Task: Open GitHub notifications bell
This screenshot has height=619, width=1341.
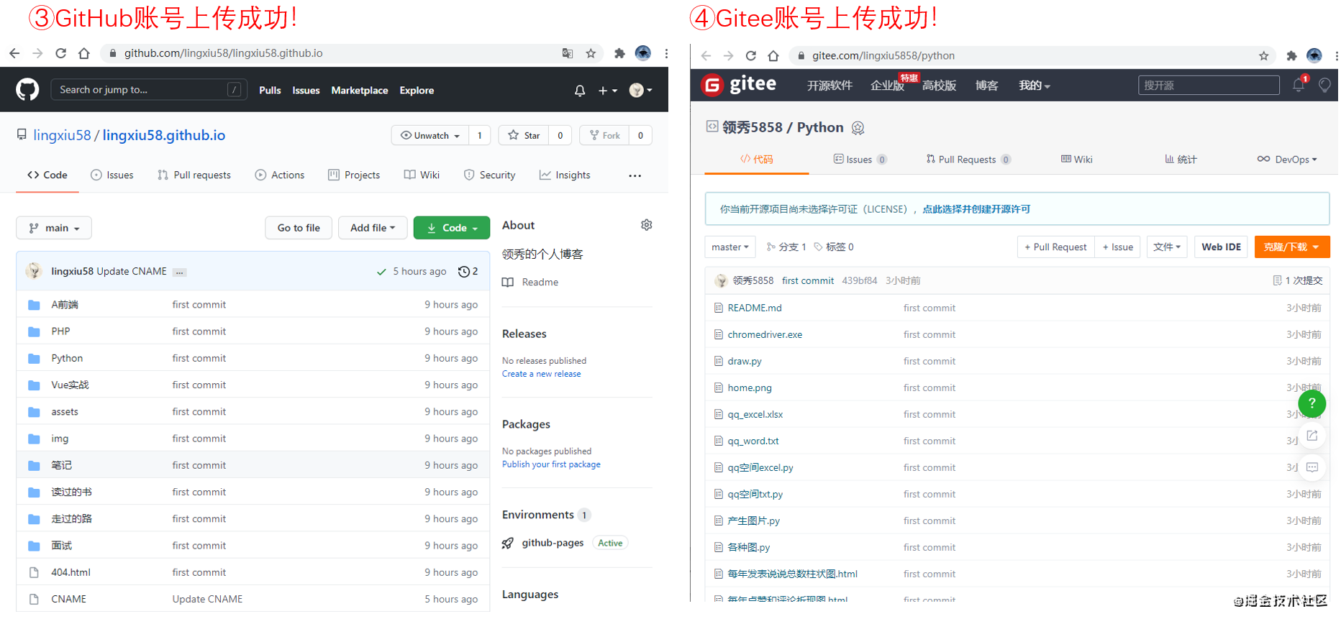Action: tap(580, 91)
